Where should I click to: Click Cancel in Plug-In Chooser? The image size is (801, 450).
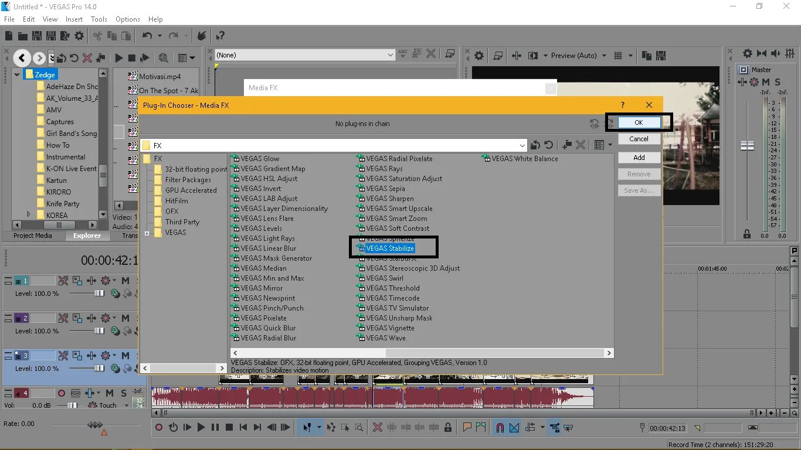[639, 139]
